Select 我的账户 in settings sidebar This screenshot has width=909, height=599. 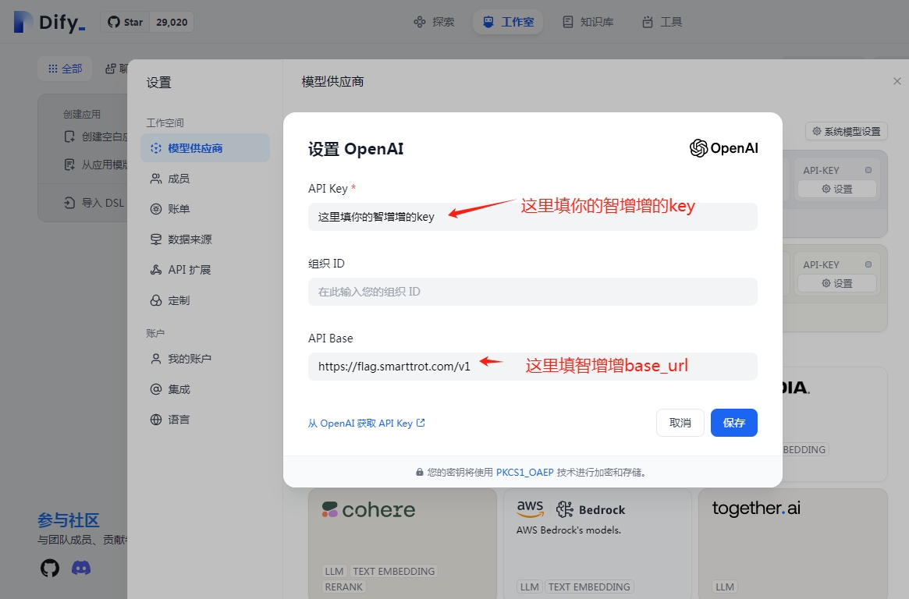pyautogui.click(x=205, y=360)
